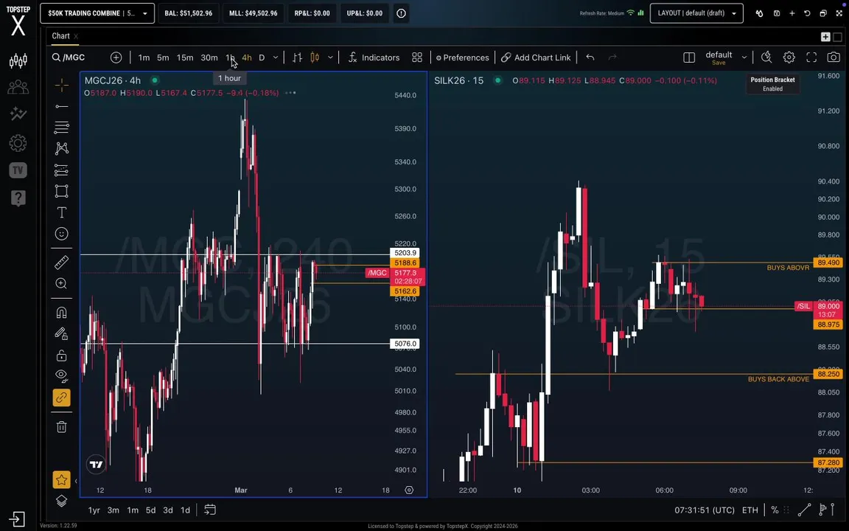Screen dimensions: 849x531
Task: Expand the chart style chevron after candles icon
Action: tap(330, 58)
